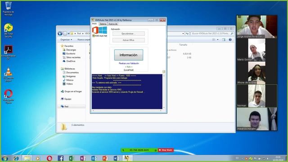Open the Windows Explorer folder taskbar icon
Image resolution: width=288 pixels, height=162 pixels.
tap(27, 158)
